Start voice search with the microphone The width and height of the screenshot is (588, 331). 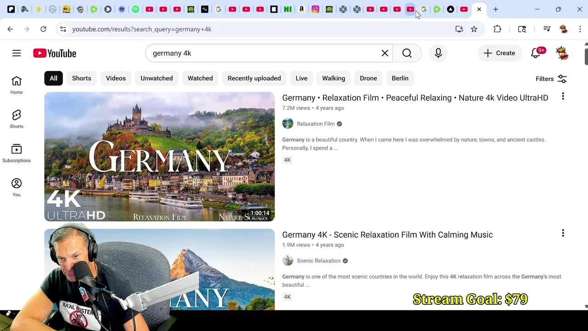[438, 53]
